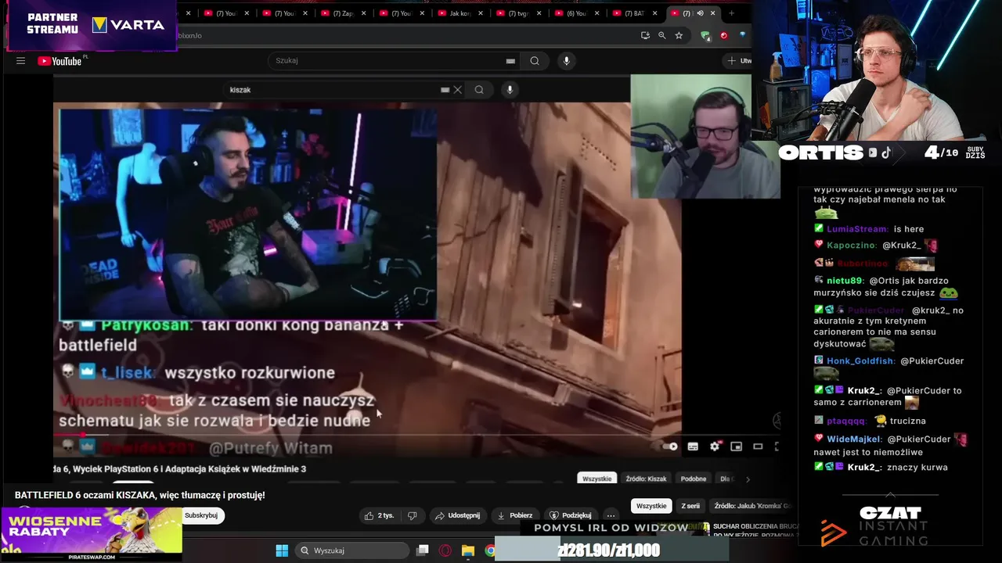Click chat username 'WideMajkel'
This screenshot has height=563, width=1002.
pos(854,439)
